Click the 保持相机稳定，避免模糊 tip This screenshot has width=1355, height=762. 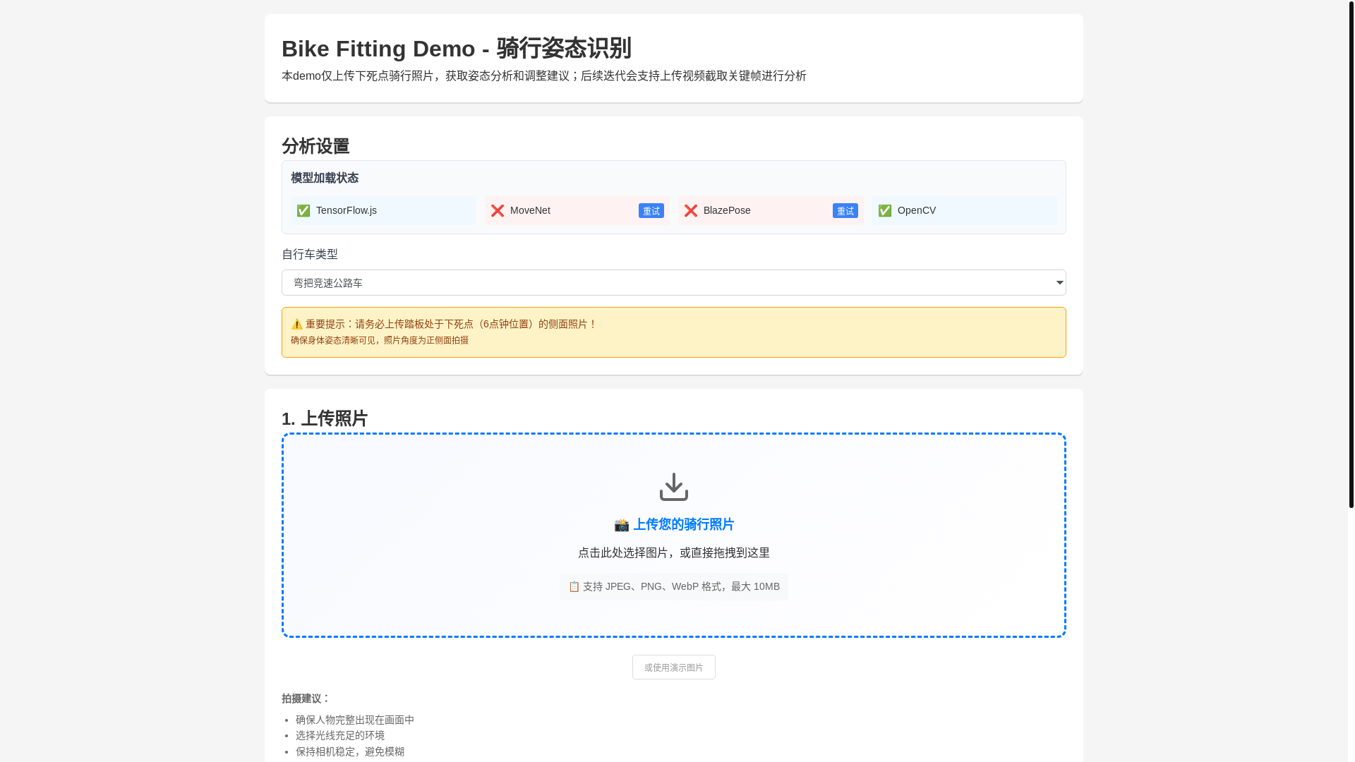350,751
